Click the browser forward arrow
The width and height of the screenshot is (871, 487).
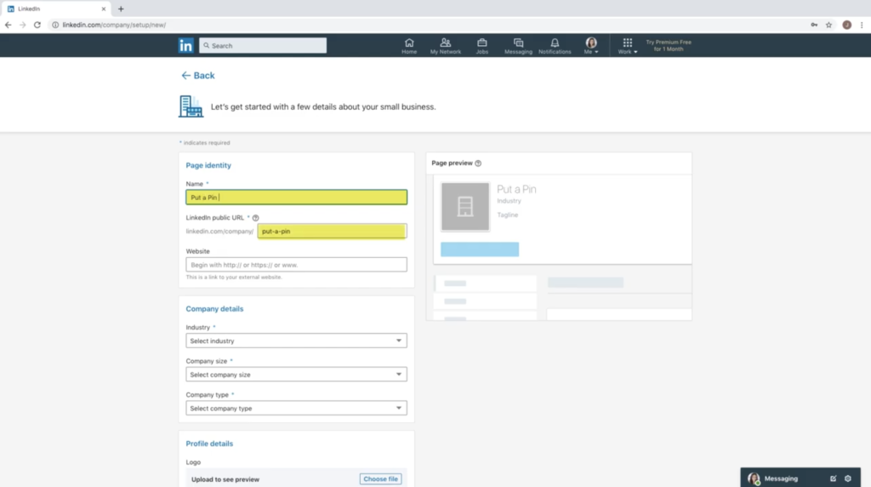pos(22,25)
